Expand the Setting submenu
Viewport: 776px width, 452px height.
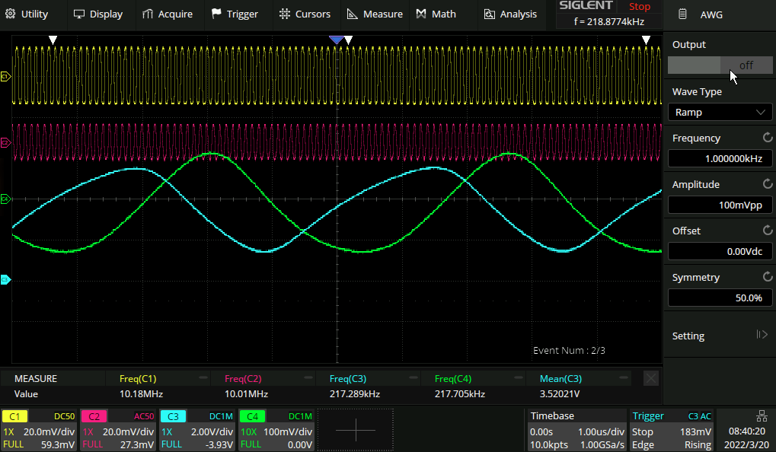click(720, 336)
